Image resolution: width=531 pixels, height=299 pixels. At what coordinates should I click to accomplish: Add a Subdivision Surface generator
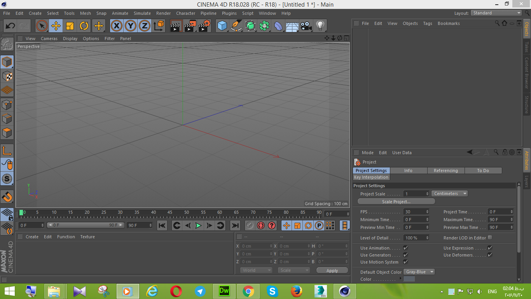pos(250,26)
